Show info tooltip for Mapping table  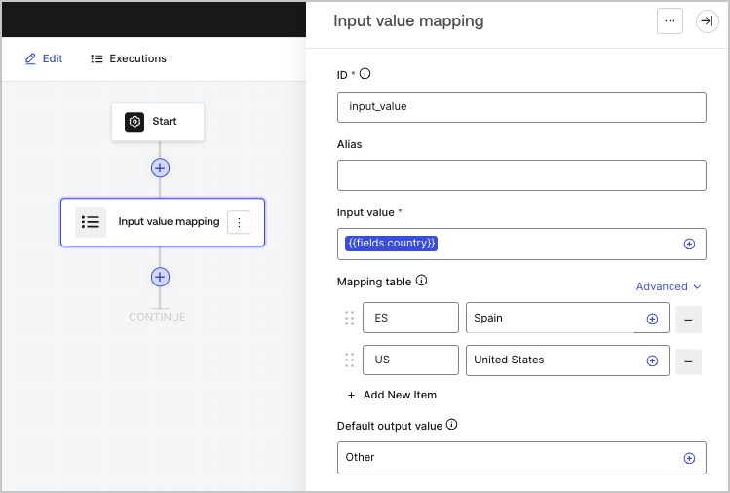[x=421, y=281]
